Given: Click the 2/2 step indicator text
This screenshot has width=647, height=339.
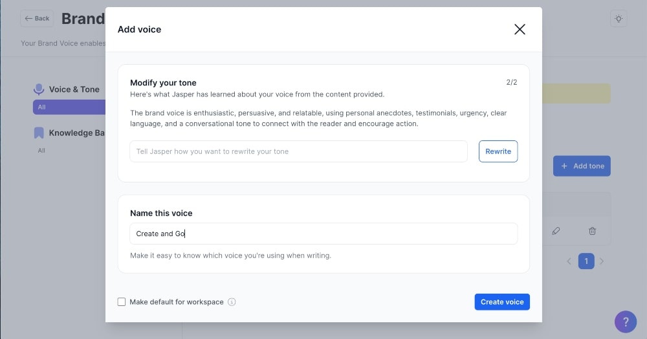Looking at the screenshot, I should 512,82.
